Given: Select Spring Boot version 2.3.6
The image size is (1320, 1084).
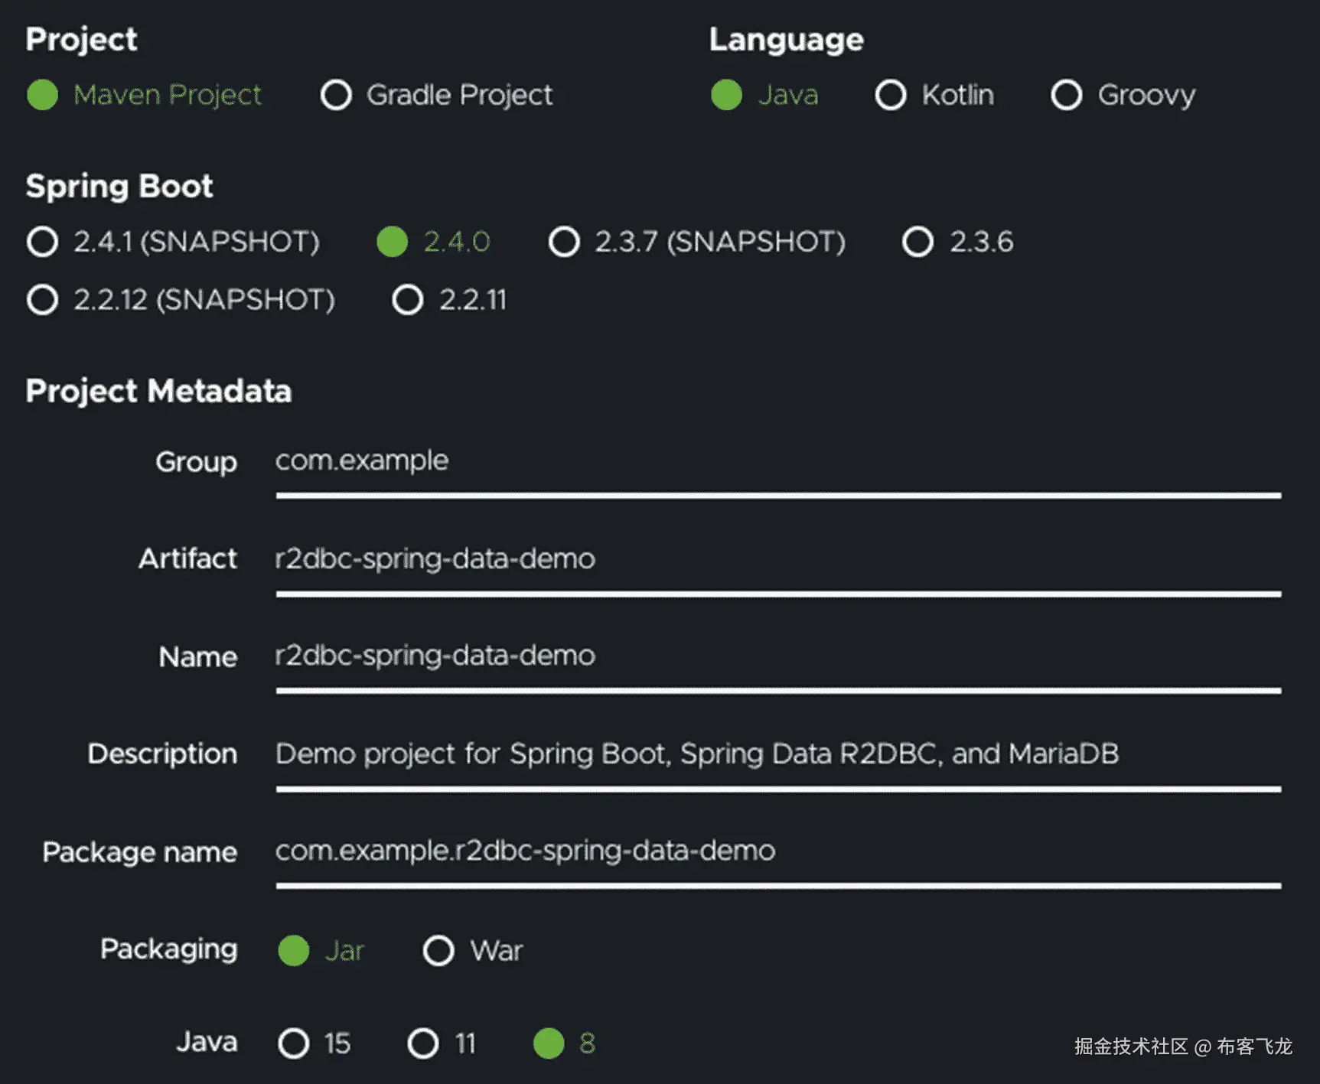Looking at the screenshot, I should tap(918, 242).
